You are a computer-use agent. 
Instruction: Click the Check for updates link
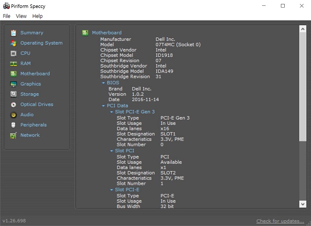[x=280, y=221]
